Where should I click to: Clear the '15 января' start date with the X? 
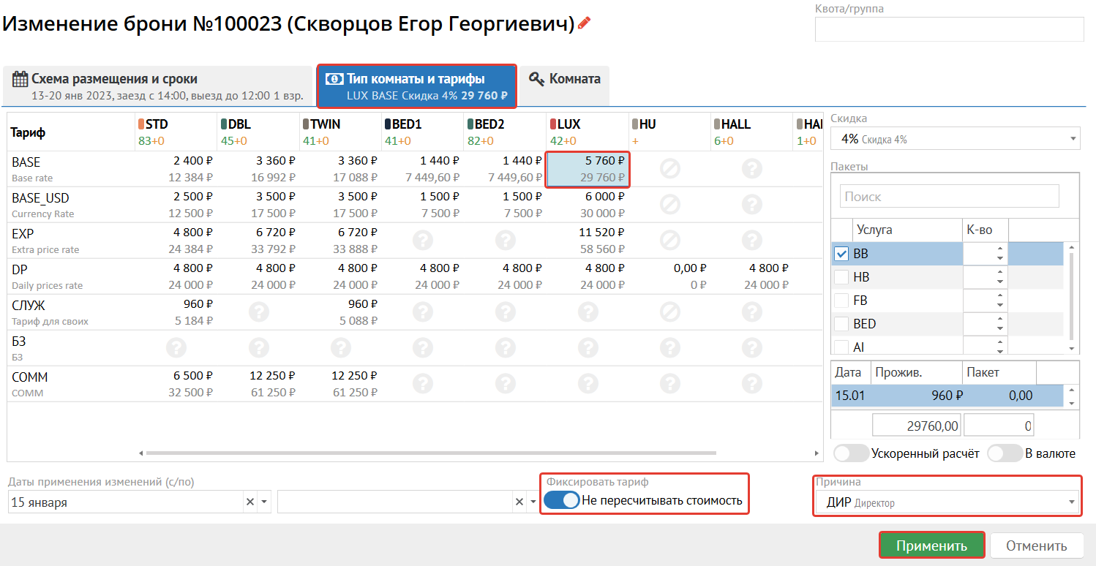(x=249, y=502)
